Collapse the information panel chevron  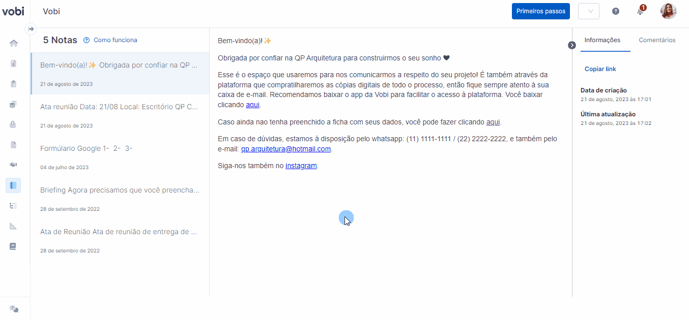(x=572, y=45)
